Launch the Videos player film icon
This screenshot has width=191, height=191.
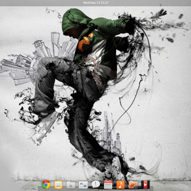pos(145,185)
